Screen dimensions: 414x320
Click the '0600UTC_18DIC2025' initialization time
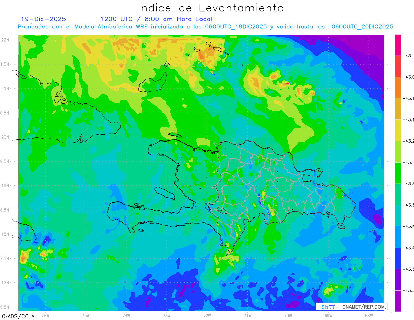(x=236, y=27)
